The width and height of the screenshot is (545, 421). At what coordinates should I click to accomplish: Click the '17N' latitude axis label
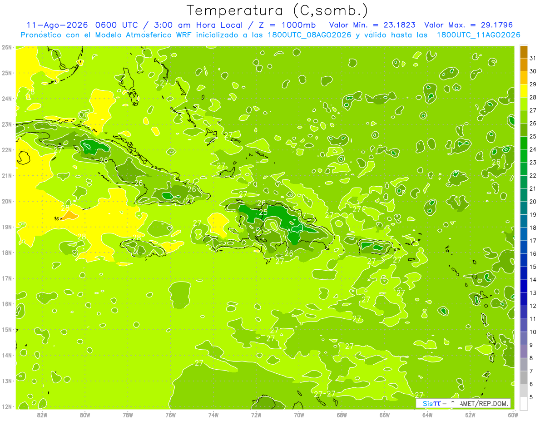[x=6, y=278]
